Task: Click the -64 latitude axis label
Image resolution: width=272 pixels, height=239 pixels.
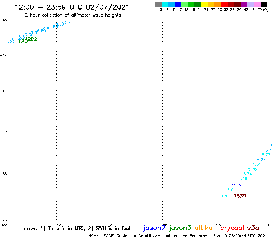Action: [x=3, y=92]
